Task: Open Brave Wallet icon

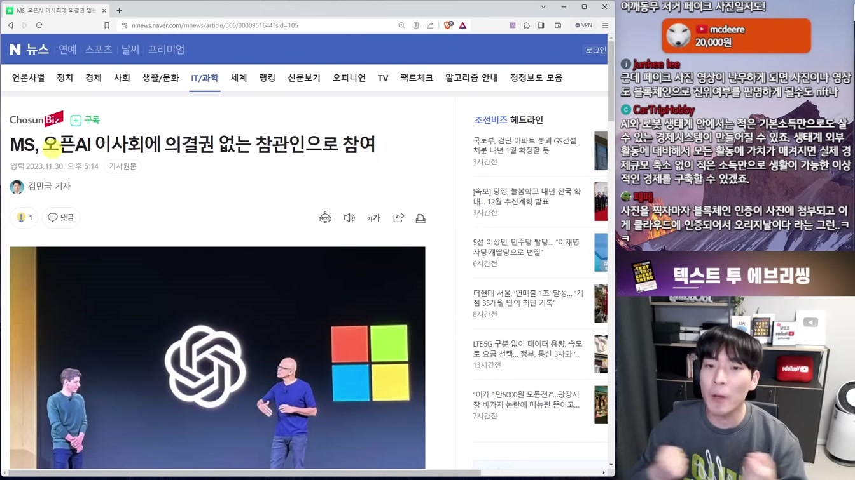Action: [x=558, y=25]
